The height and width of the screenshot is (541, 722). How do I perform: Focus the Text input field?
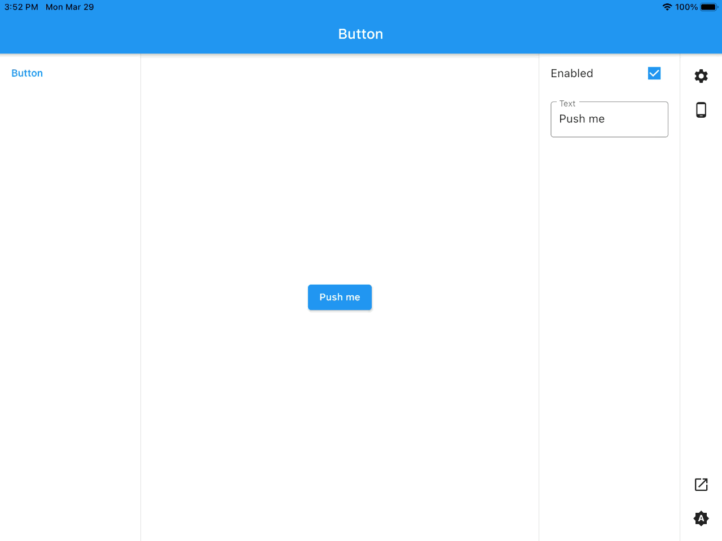[x=609, y=119]
